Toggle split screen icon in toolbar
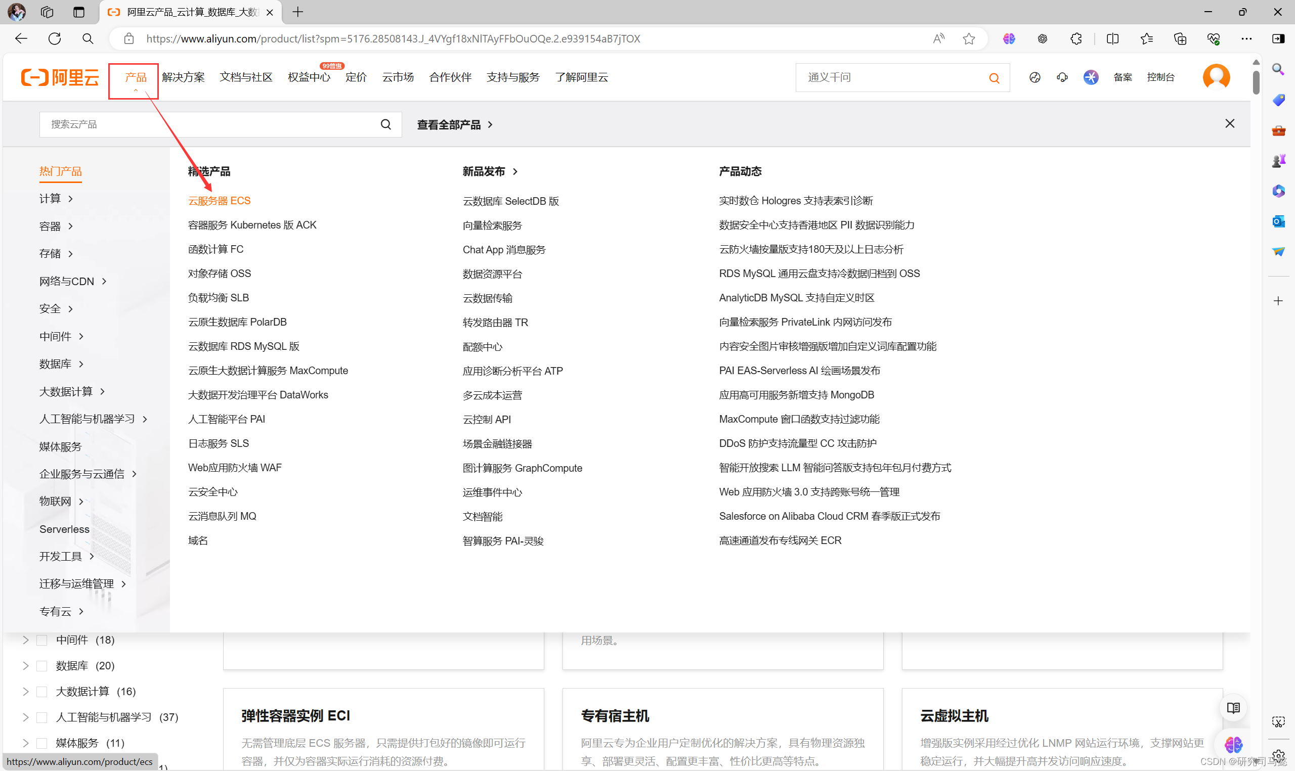This screenshot has width=1295, height=771. (x=1112, y=38)
